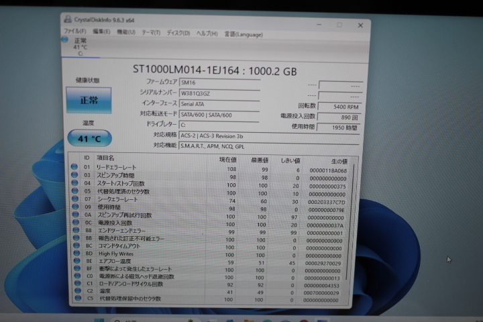This screenshot has width=483, height=322.
Task: Click status orb of スピンアップ再試行回数 row
Action: [x=76, y=215]
